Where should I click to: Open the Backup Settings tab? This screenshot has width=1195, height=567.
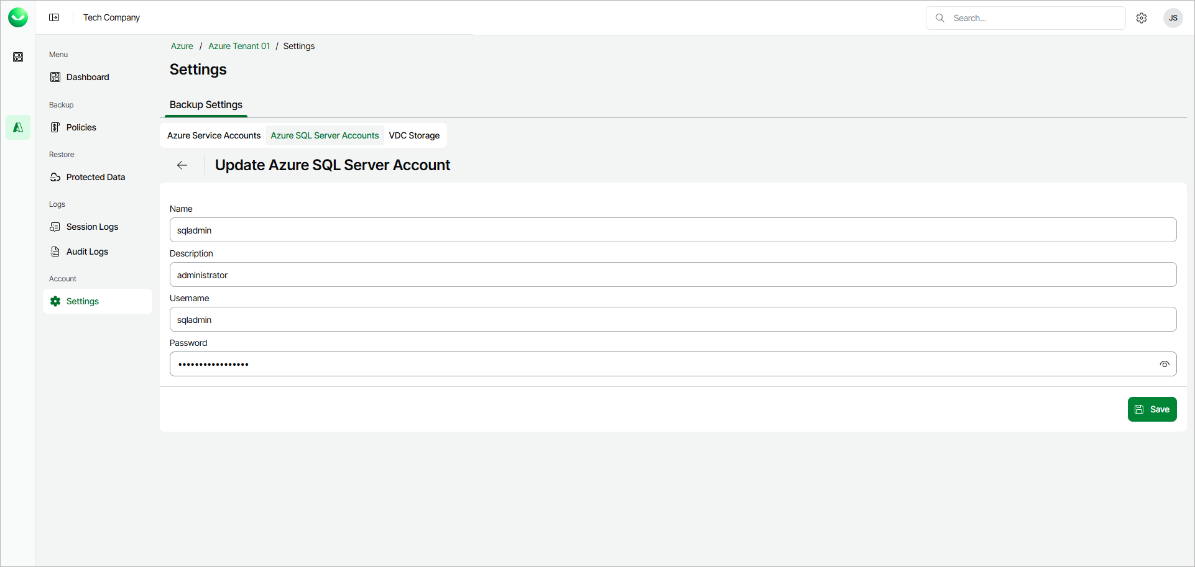pyautogui.click(x=206, y=104)
